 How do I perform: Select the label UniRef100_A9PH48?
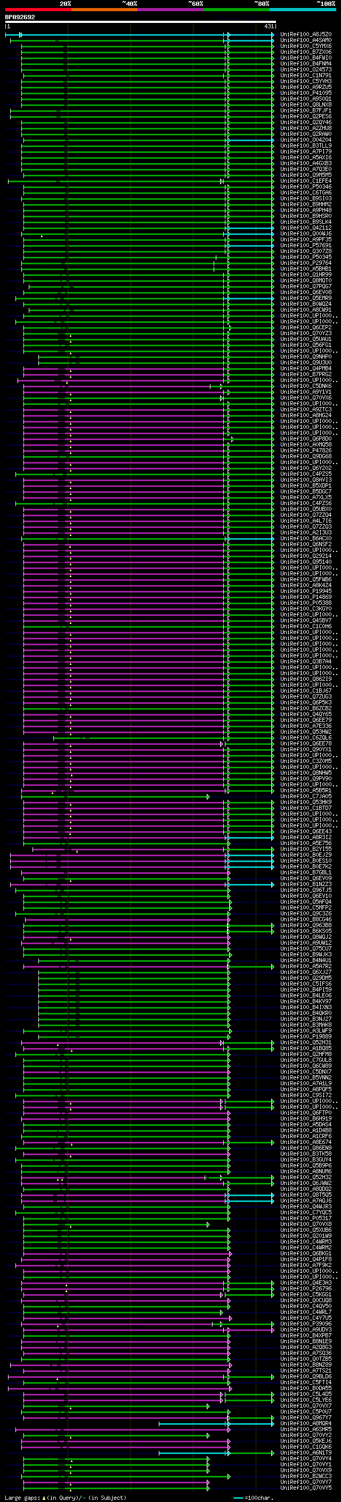coord(306,210)
